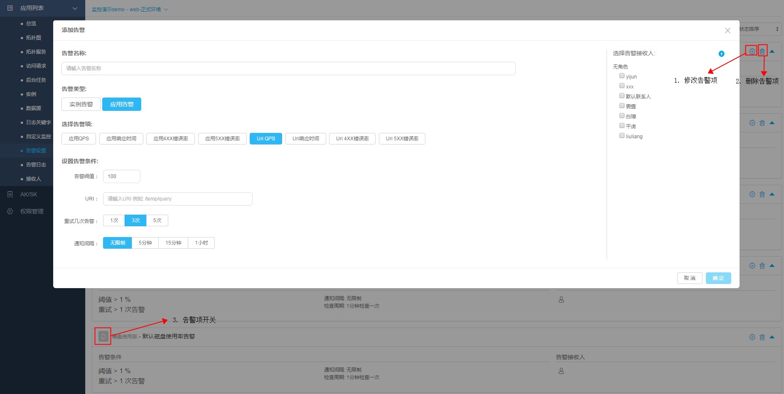Screen dimensions: 784x394
Task: Open 实例 in the sidebar
Action: click(x=31, y=94)
